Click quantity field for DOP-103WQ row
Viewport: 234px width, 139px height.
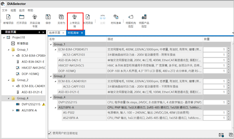tap(214, 71)
